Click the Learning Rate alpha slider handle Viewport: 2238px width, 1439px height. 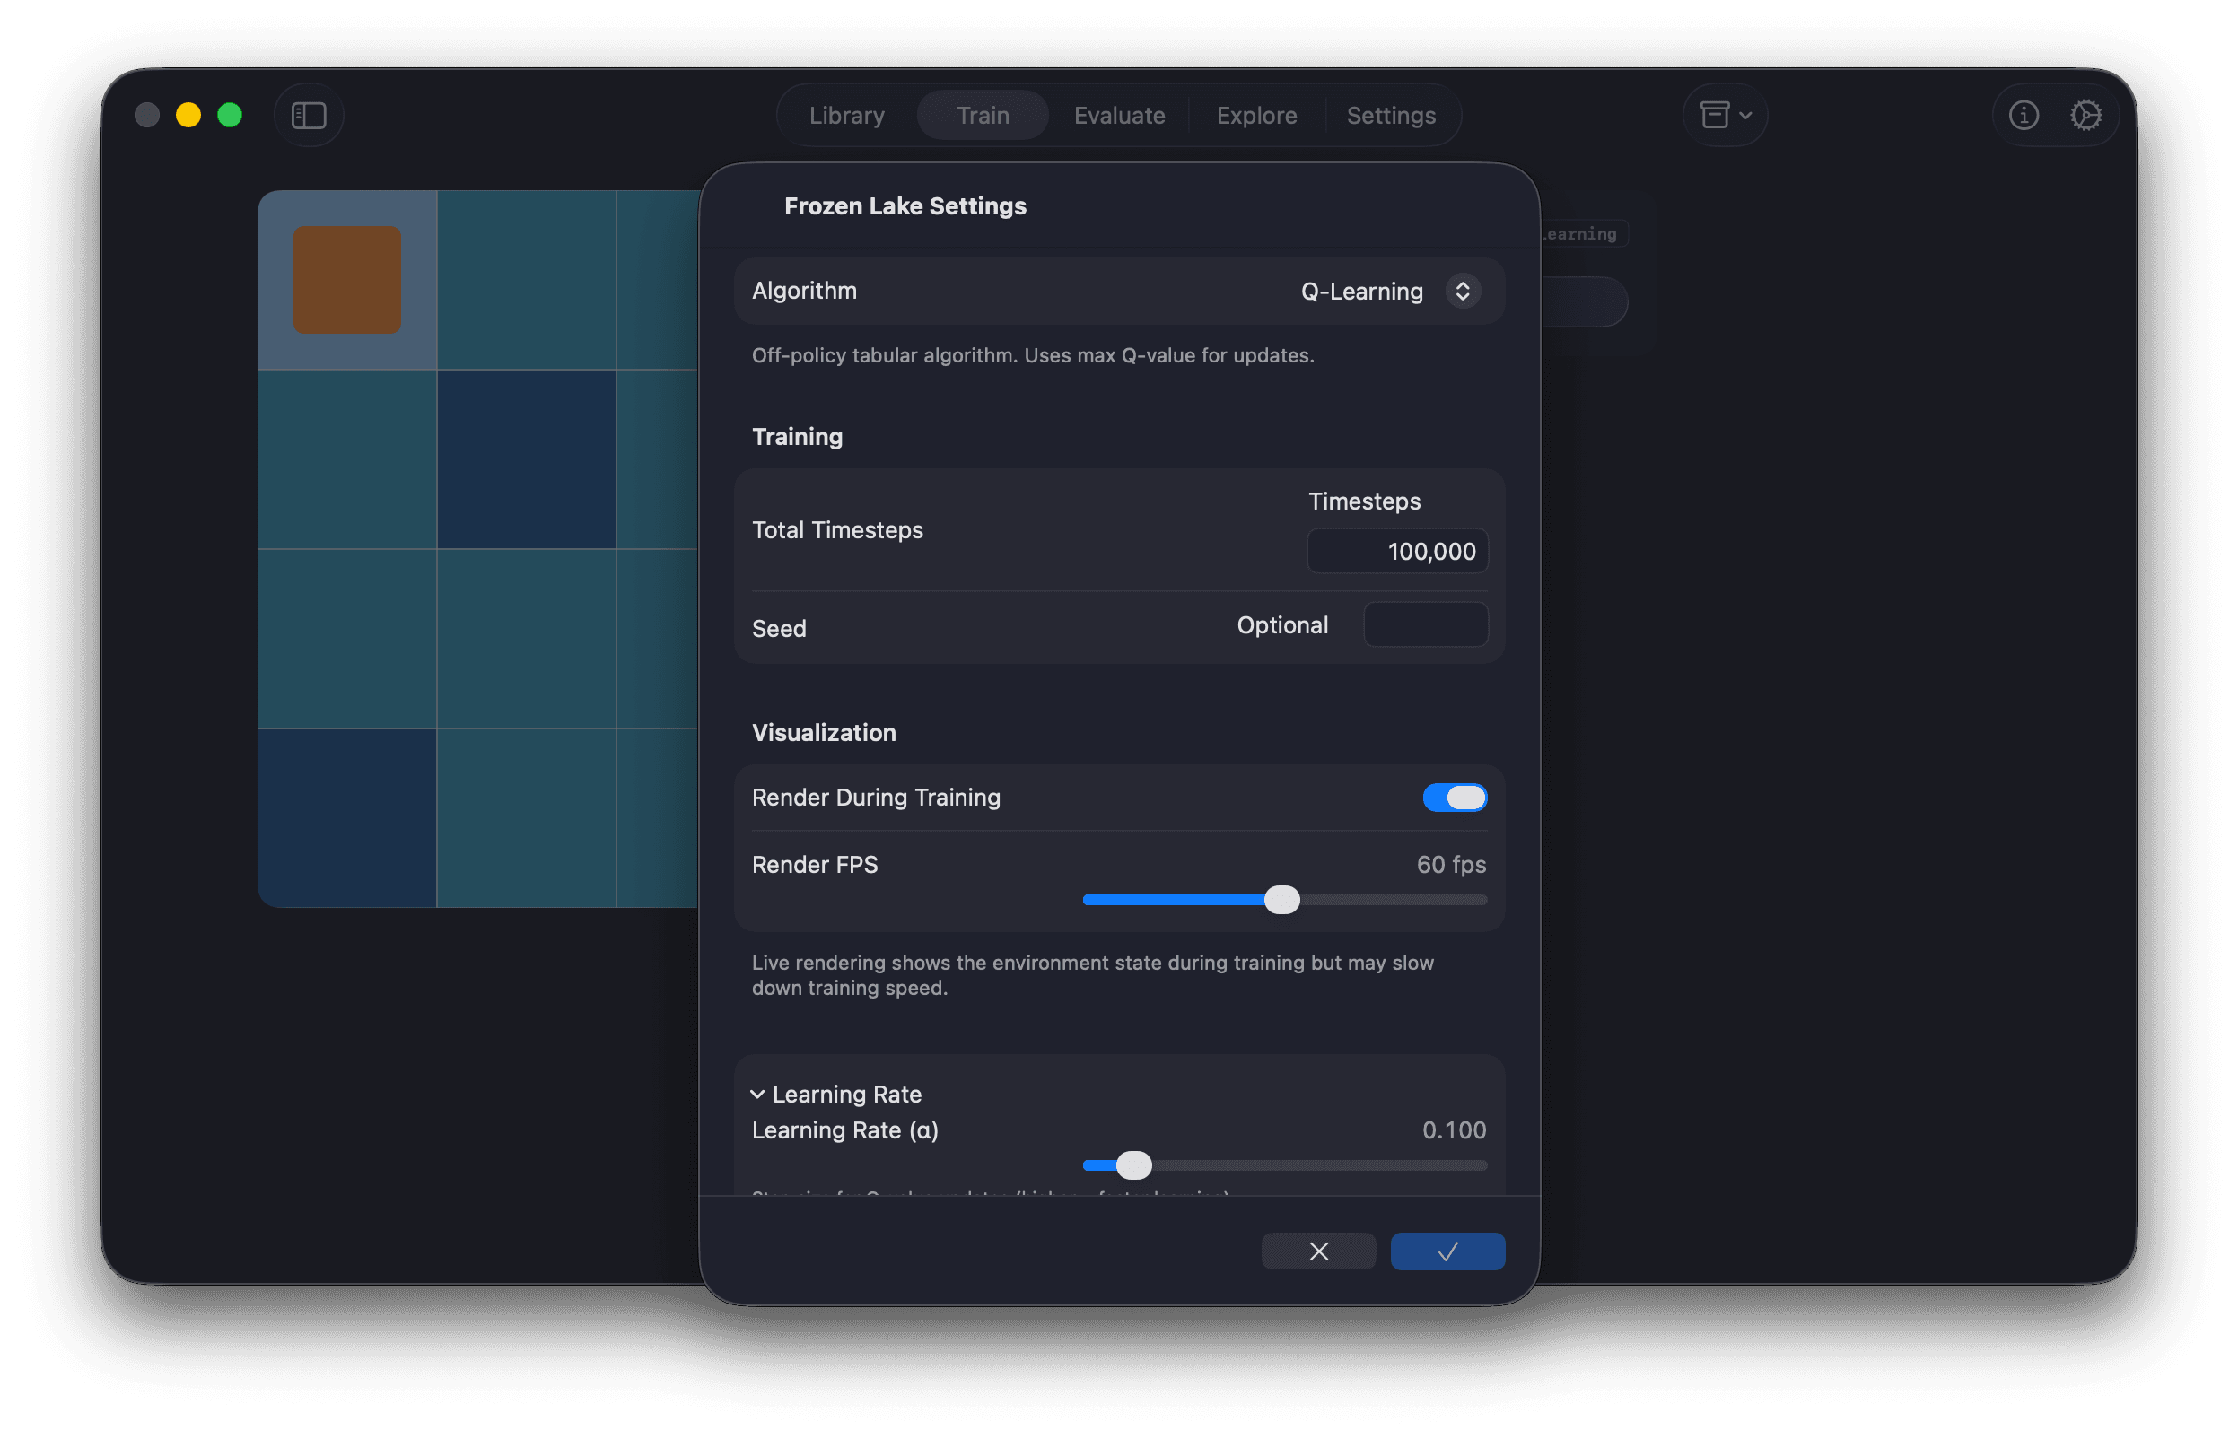[1133, 1165]
